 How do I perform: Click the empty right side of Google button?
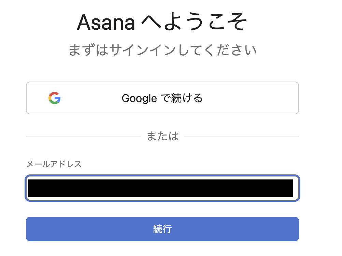[x=259, y=98]
